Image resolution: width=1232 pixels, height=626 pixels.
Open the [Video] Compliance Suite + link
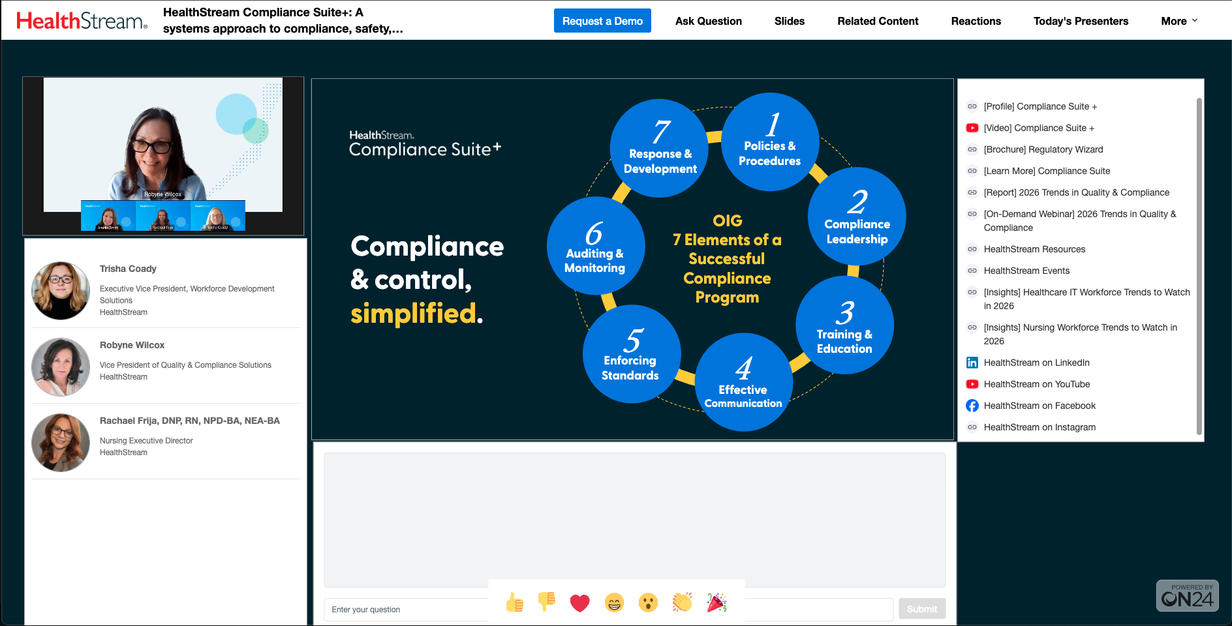1039,128
